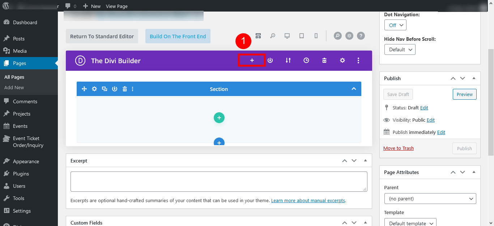Click Move to Trash link
The image size is (494, 226).
[399, 148]
